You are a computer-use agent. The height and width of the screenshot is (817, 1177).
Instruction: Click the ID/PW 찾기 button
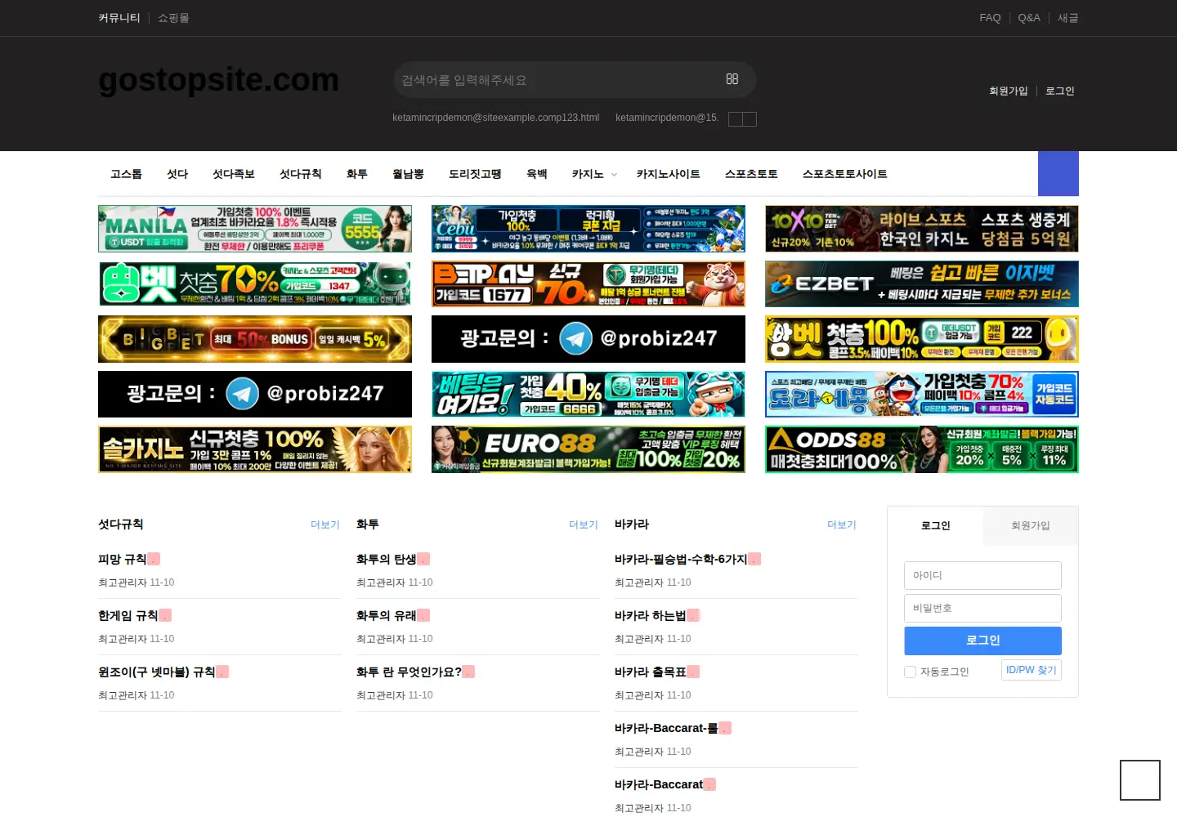tap(1032, 670)
